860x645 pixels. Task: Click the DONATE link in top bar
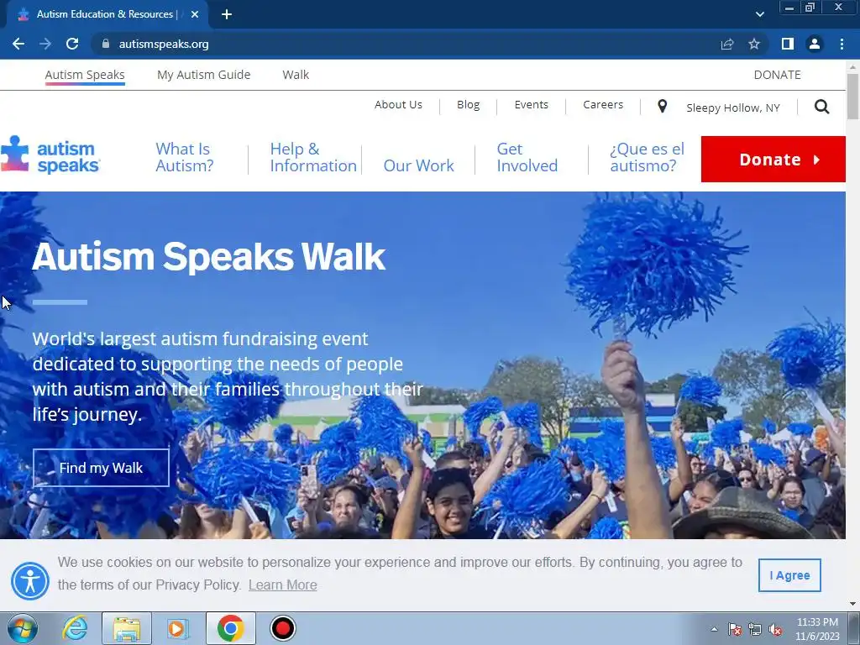pyautogui.click(x=777, y=75)
